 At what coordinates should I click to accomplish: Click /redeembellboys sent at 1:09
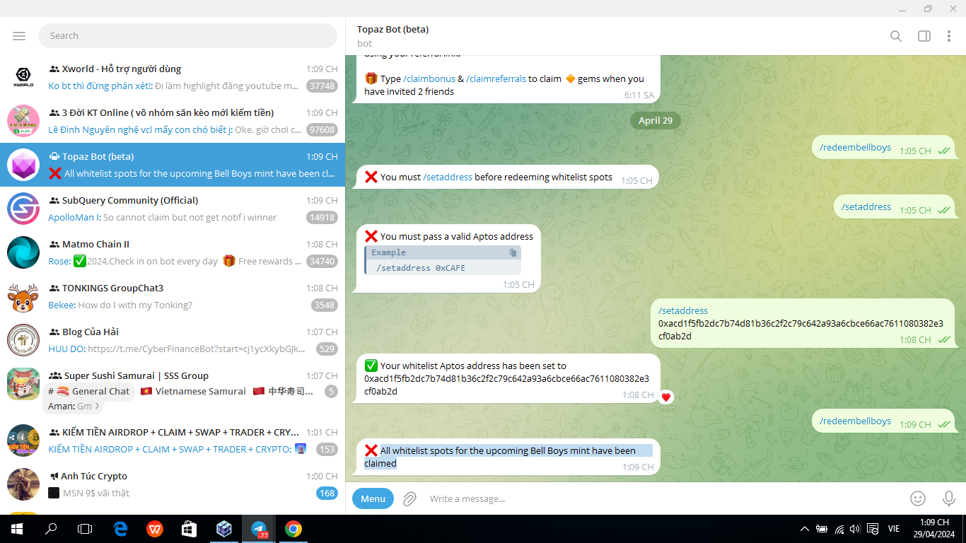pos(855,421)
